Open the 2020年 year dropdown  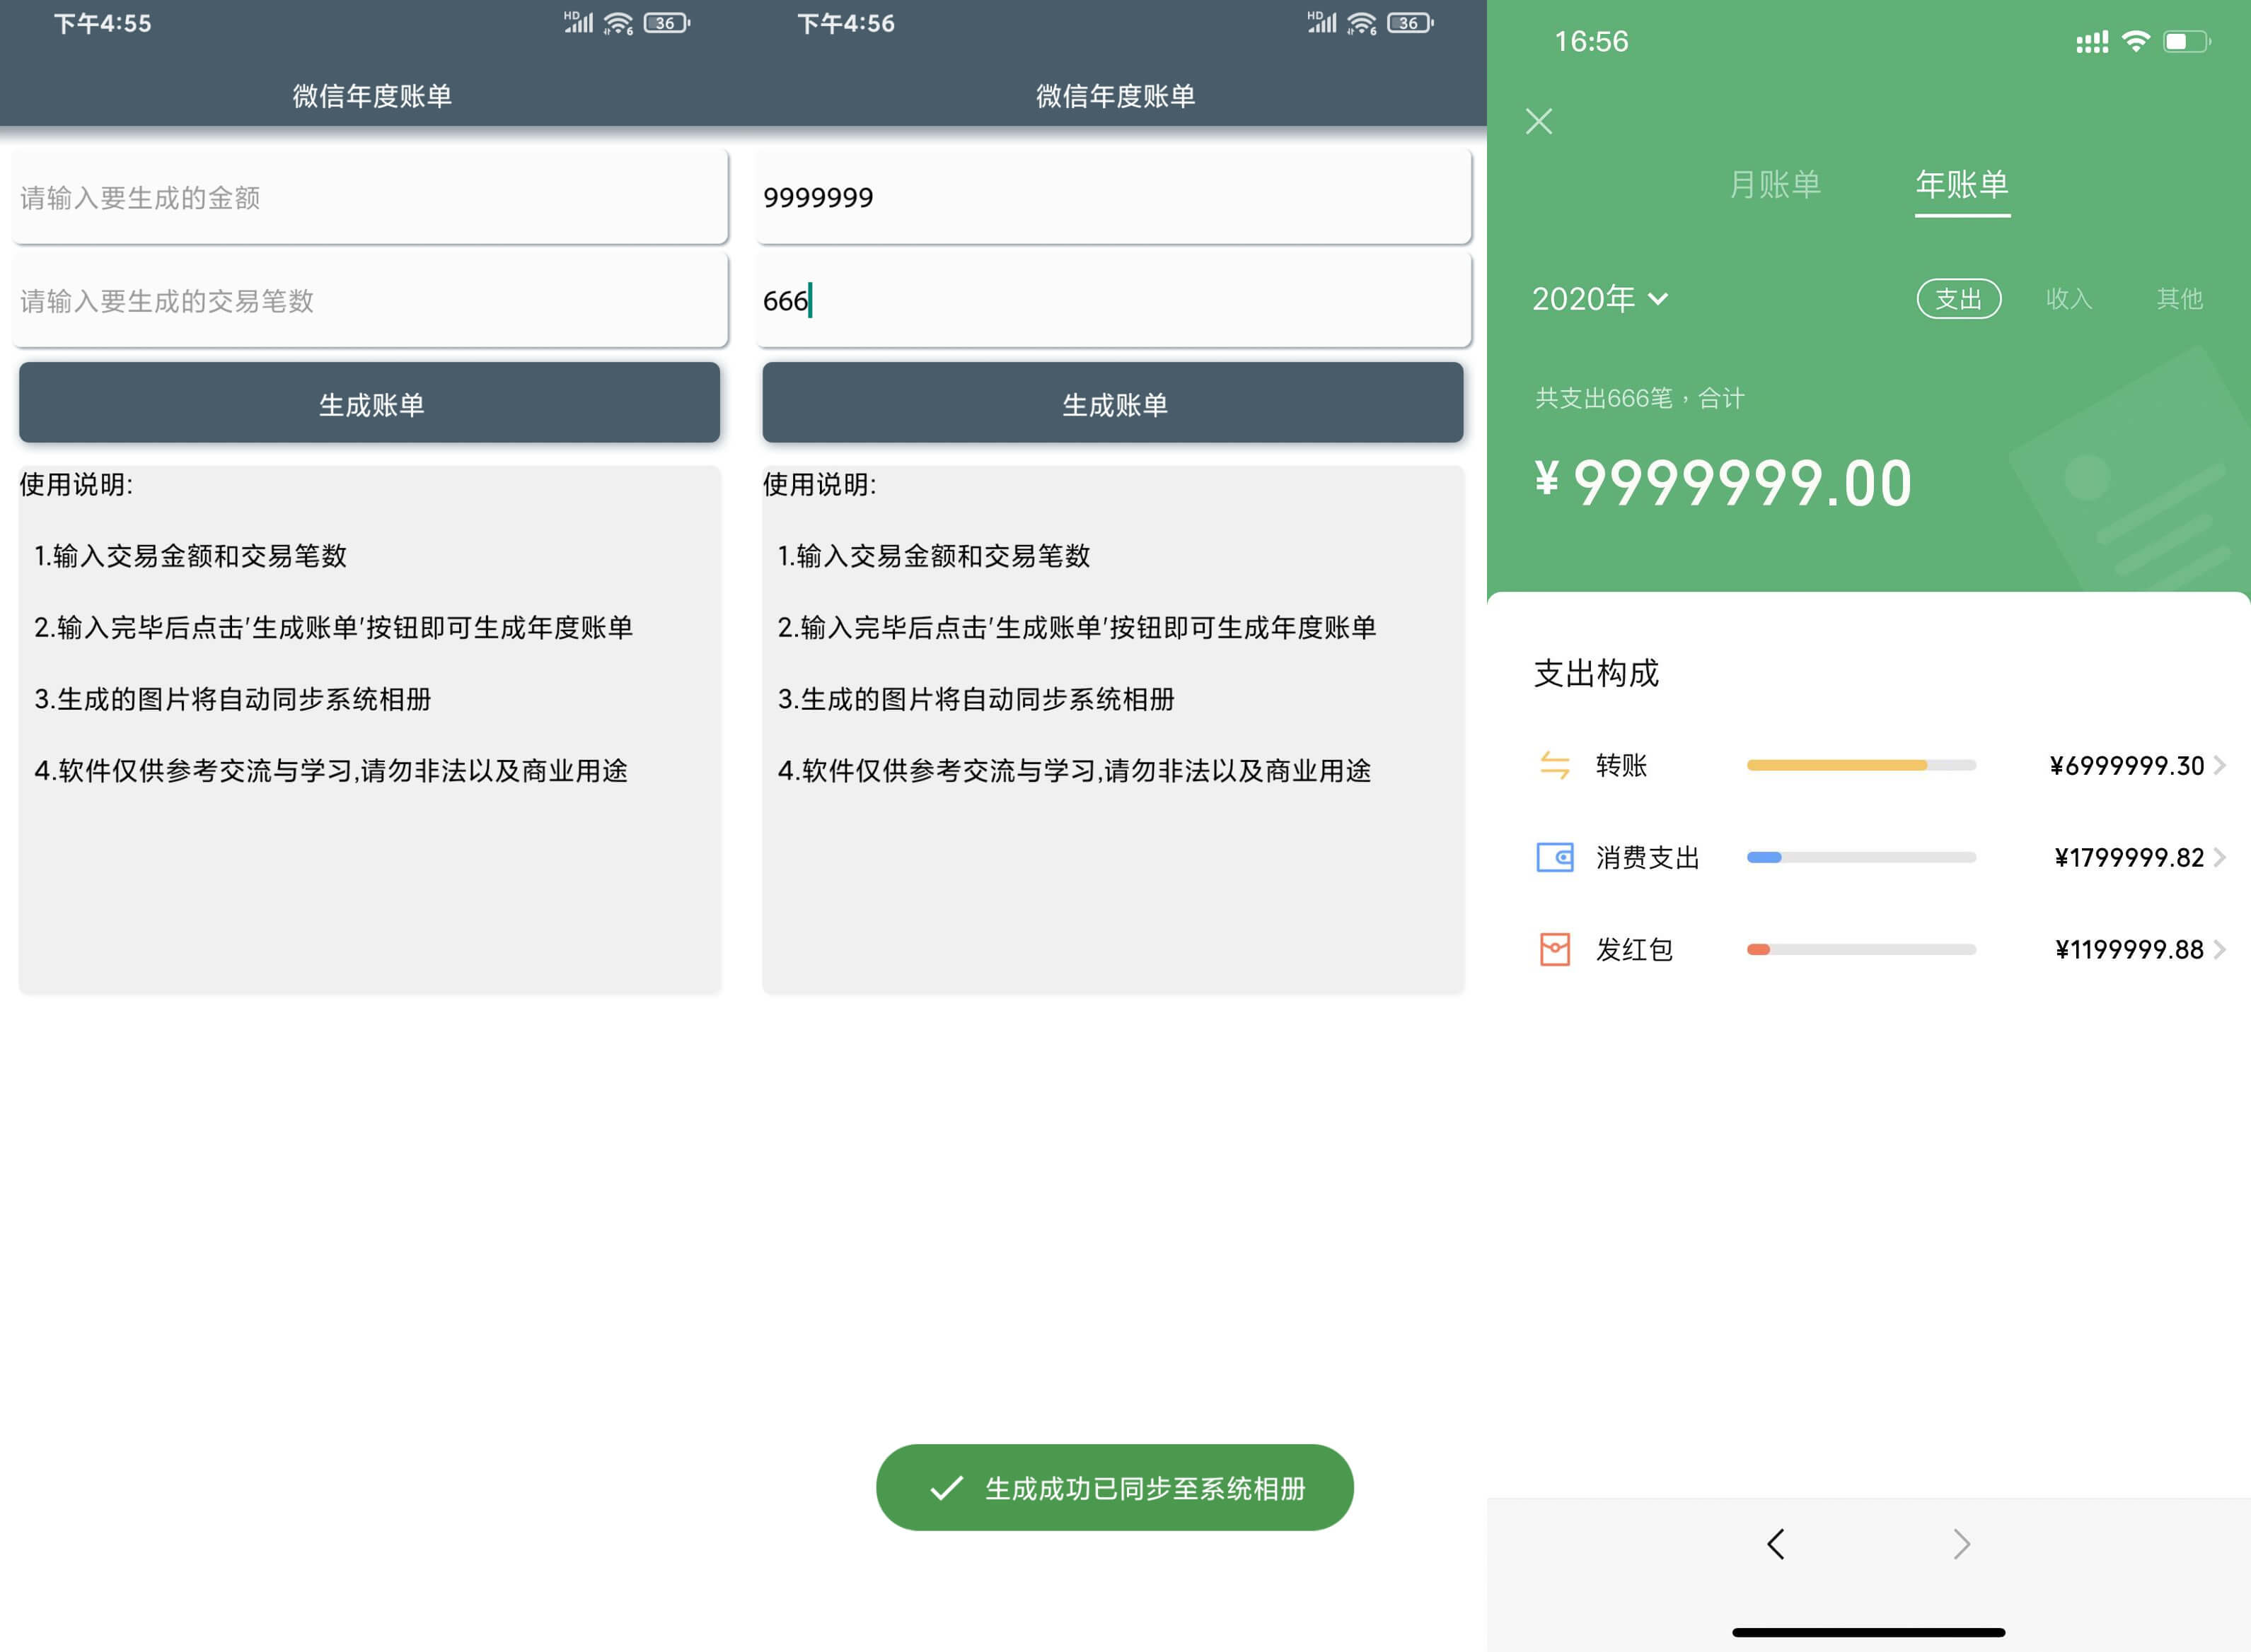1599,299
